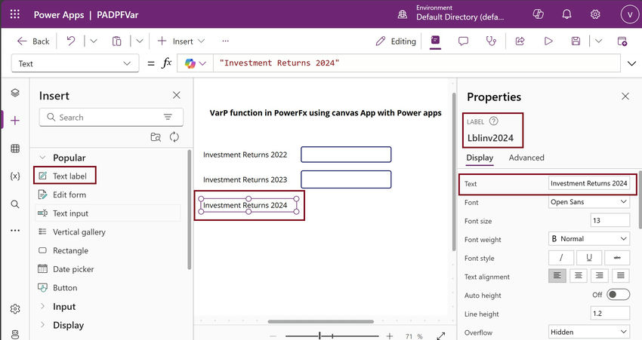Viewport: 642px width, 340px height.
Task: Go Back from the editor
Action: [32, 41]
